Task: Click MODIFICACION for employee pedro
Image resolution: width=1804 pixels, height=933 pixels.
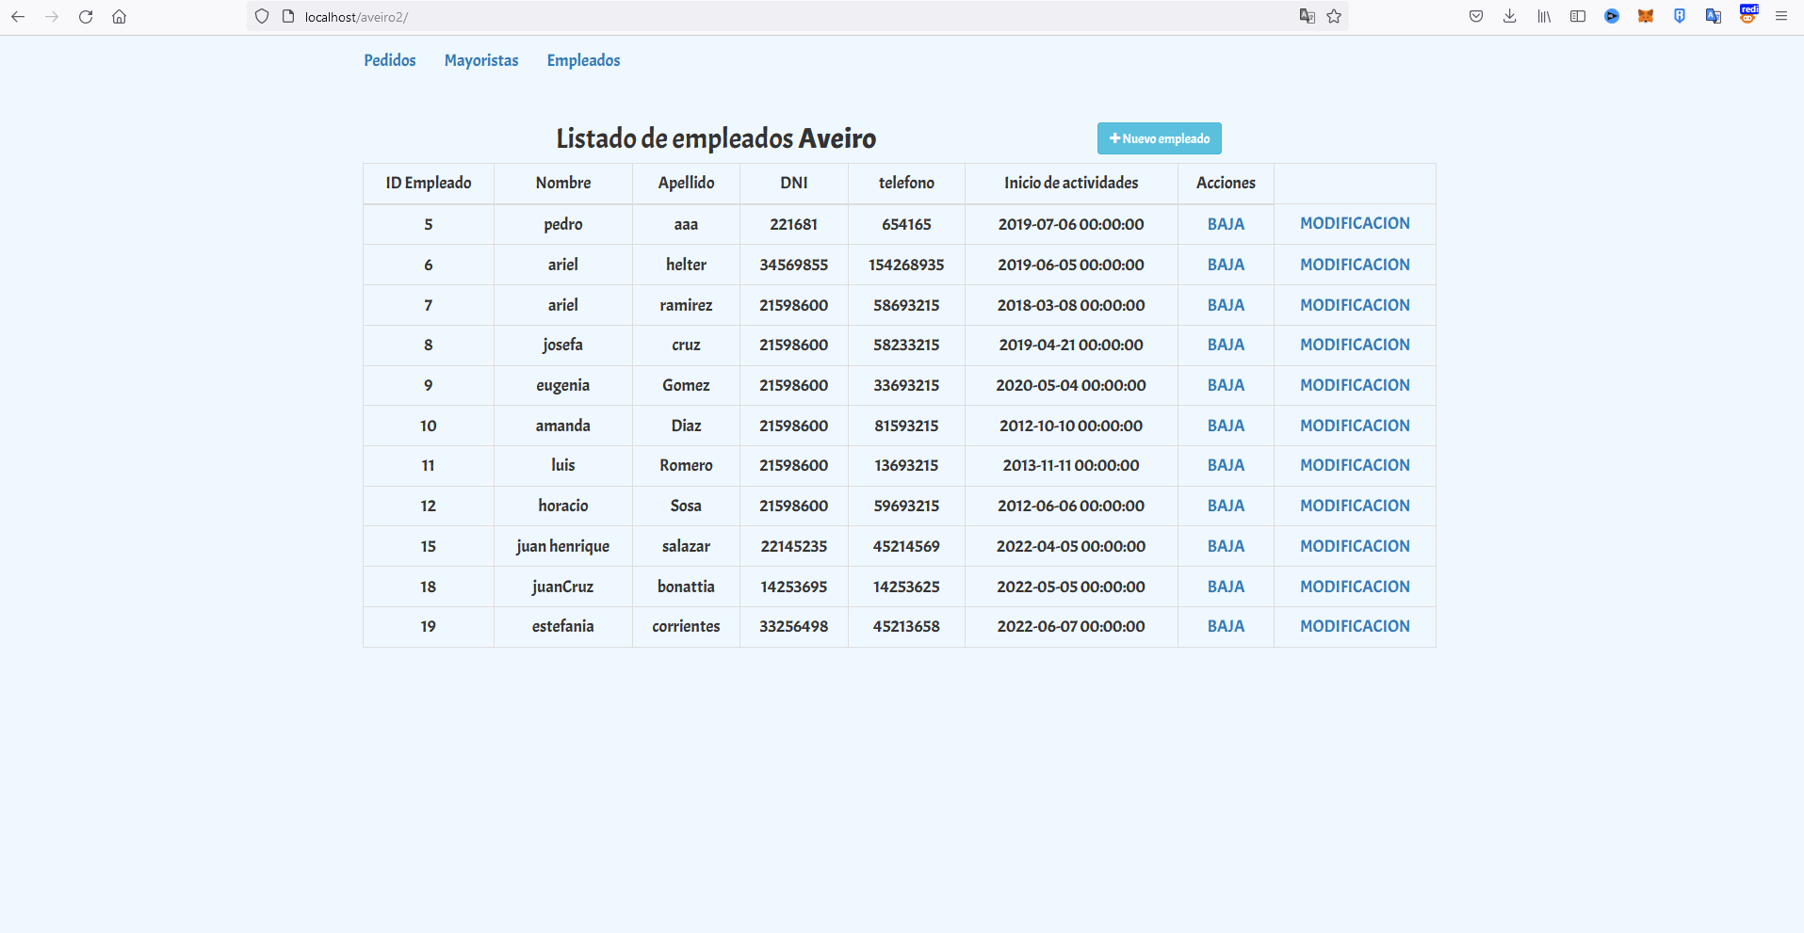Action: 1355,223
